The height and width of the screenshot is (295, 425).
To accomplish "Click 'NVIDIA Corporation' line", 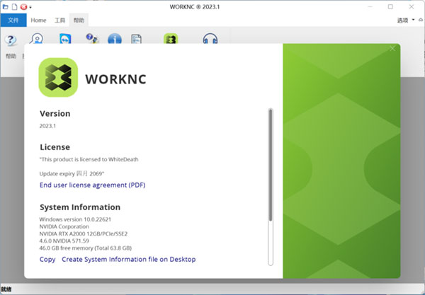I will point(64,226).
